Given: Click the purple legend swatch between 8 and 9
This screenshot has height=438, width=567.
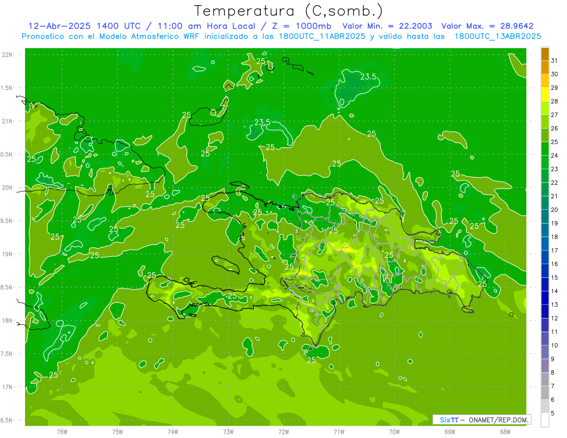Looking at the screenshot, I should [x=545, y=366].
